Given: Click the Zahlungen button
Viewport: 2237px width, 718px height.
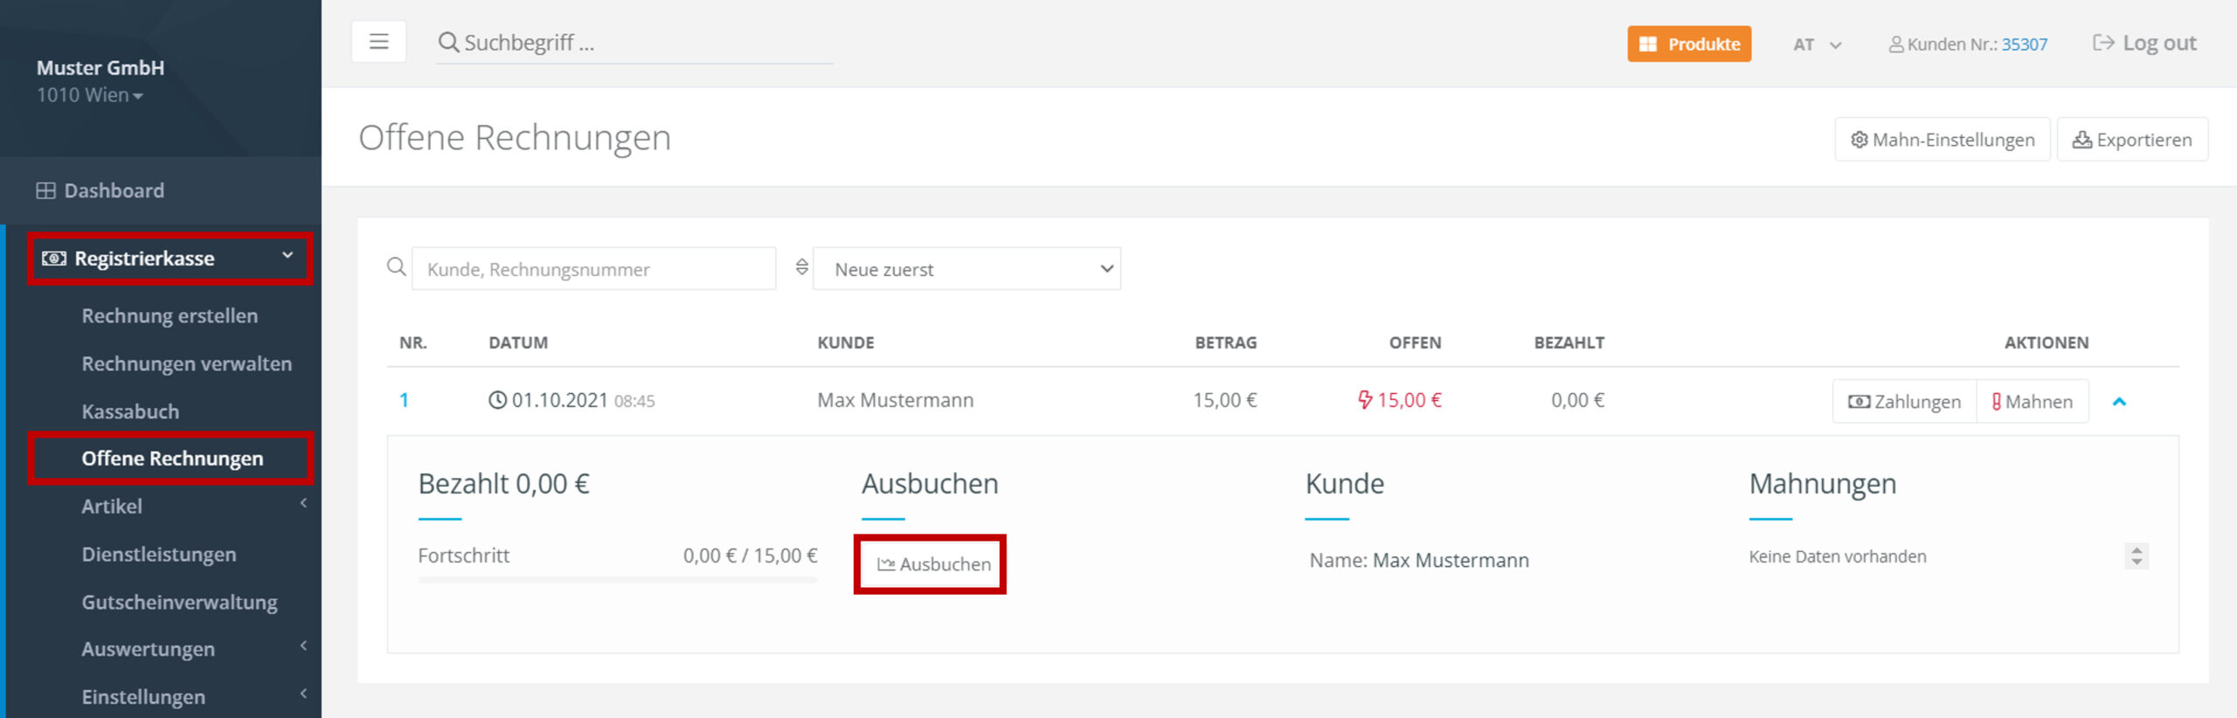Looking at the screenshot, I should 1904,402.
